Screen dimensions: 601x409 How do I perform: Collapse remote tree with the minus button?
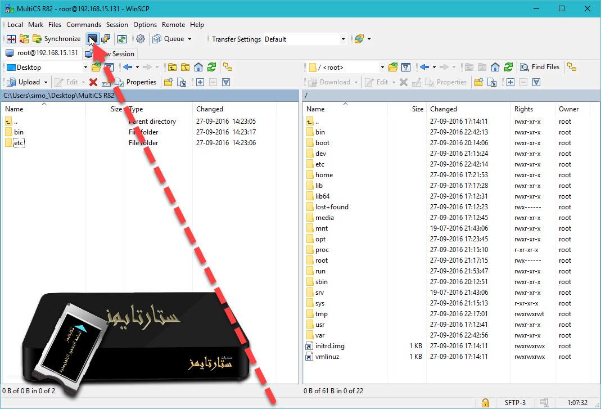click(x=523, y=82)
